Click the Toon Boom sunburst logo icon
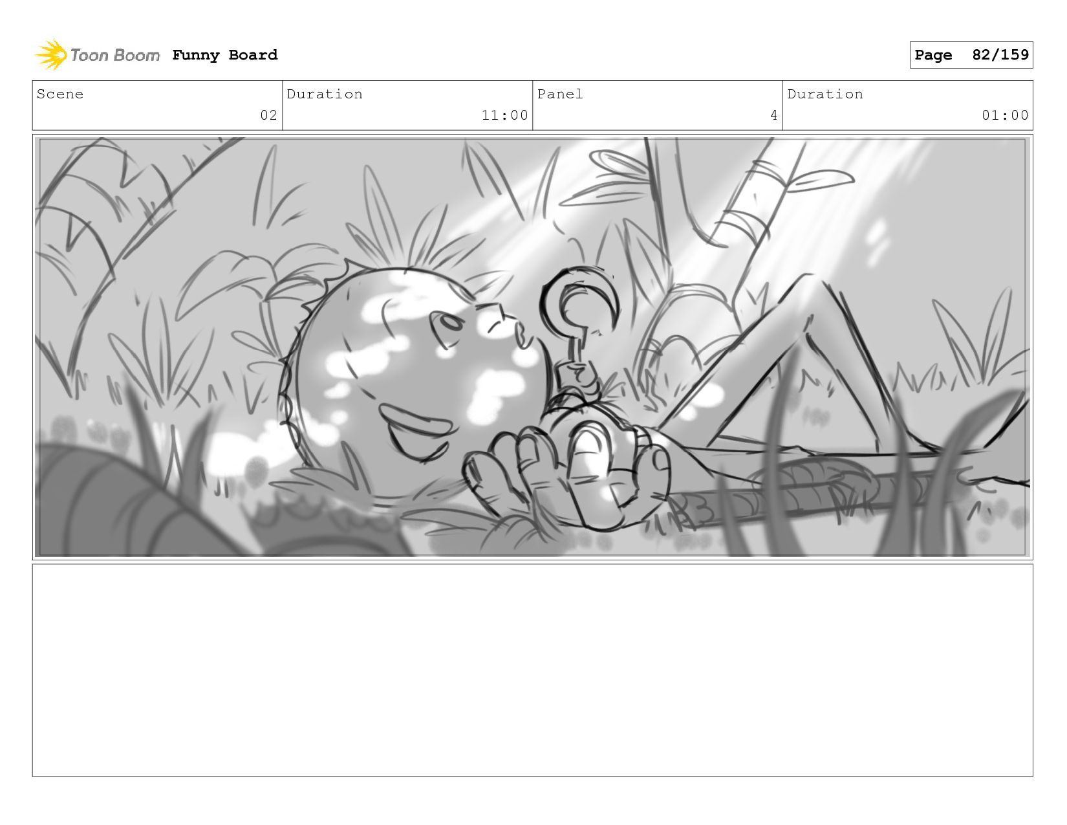This screenshot has height=825, width=1067. click(x=51, y=55)
